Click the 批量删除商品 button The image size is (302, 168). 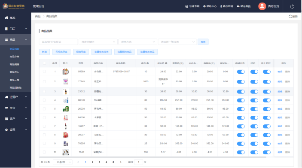(x=125, y=52)
